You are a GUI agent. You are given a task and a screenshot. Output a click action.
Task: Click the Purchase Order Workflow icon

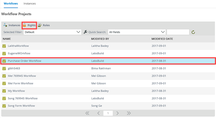[x=4, y=61]
